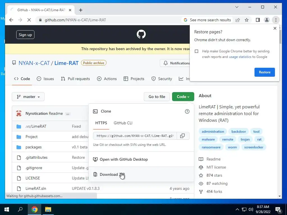The image size is (287, 215).
Task: Open the Security tab
Action: [x=162, y=79]
